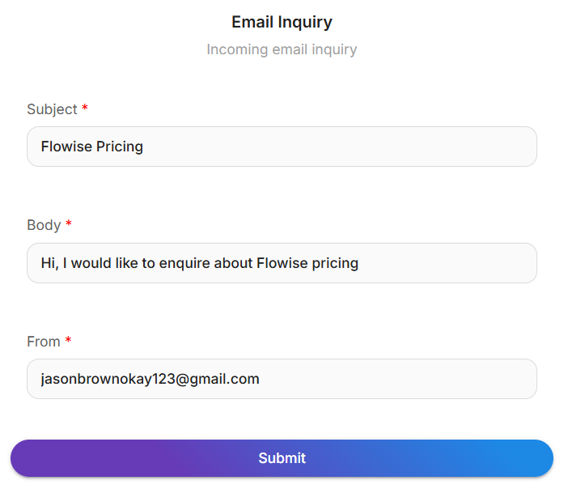Click the Body field label

(44, 225)
